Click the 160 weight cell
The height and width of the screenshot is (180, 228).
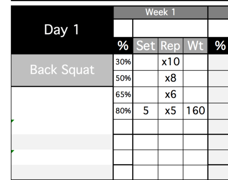point(196,111)
